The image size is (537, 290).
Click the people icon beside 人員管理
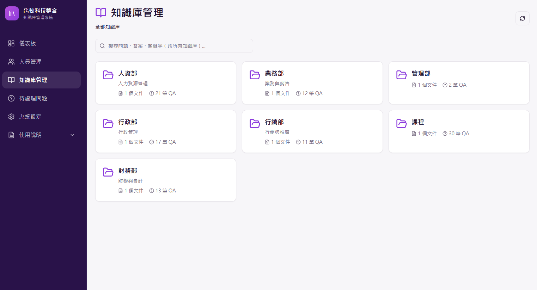pos(11,62)
